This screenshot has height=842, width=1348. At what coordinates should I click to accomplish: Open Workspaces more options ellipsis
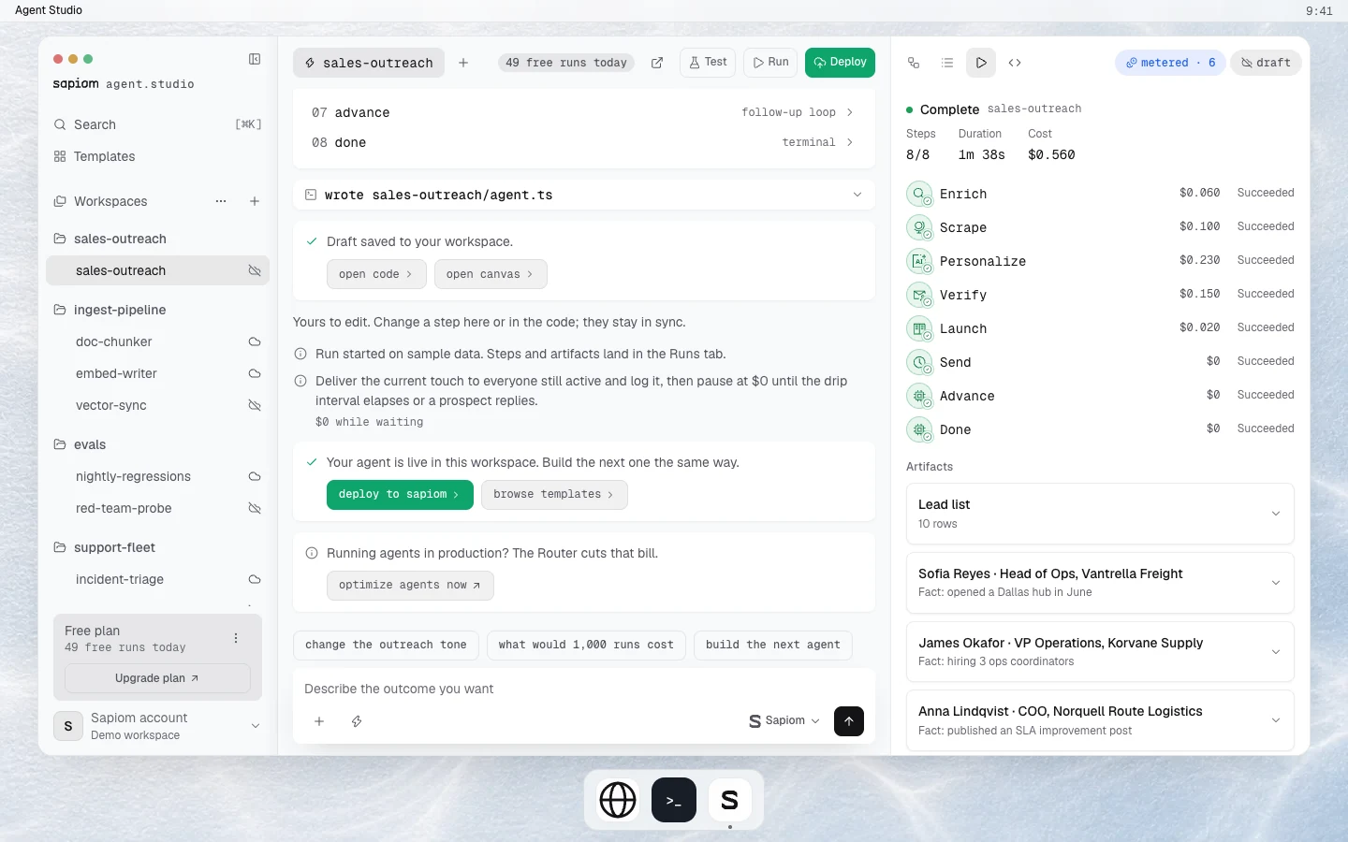coord(221,201)
